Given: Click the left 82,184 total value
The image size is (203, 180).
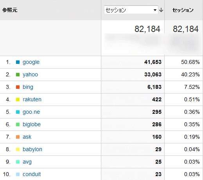Looking at the screenshot, I should [x=147, y=29].
